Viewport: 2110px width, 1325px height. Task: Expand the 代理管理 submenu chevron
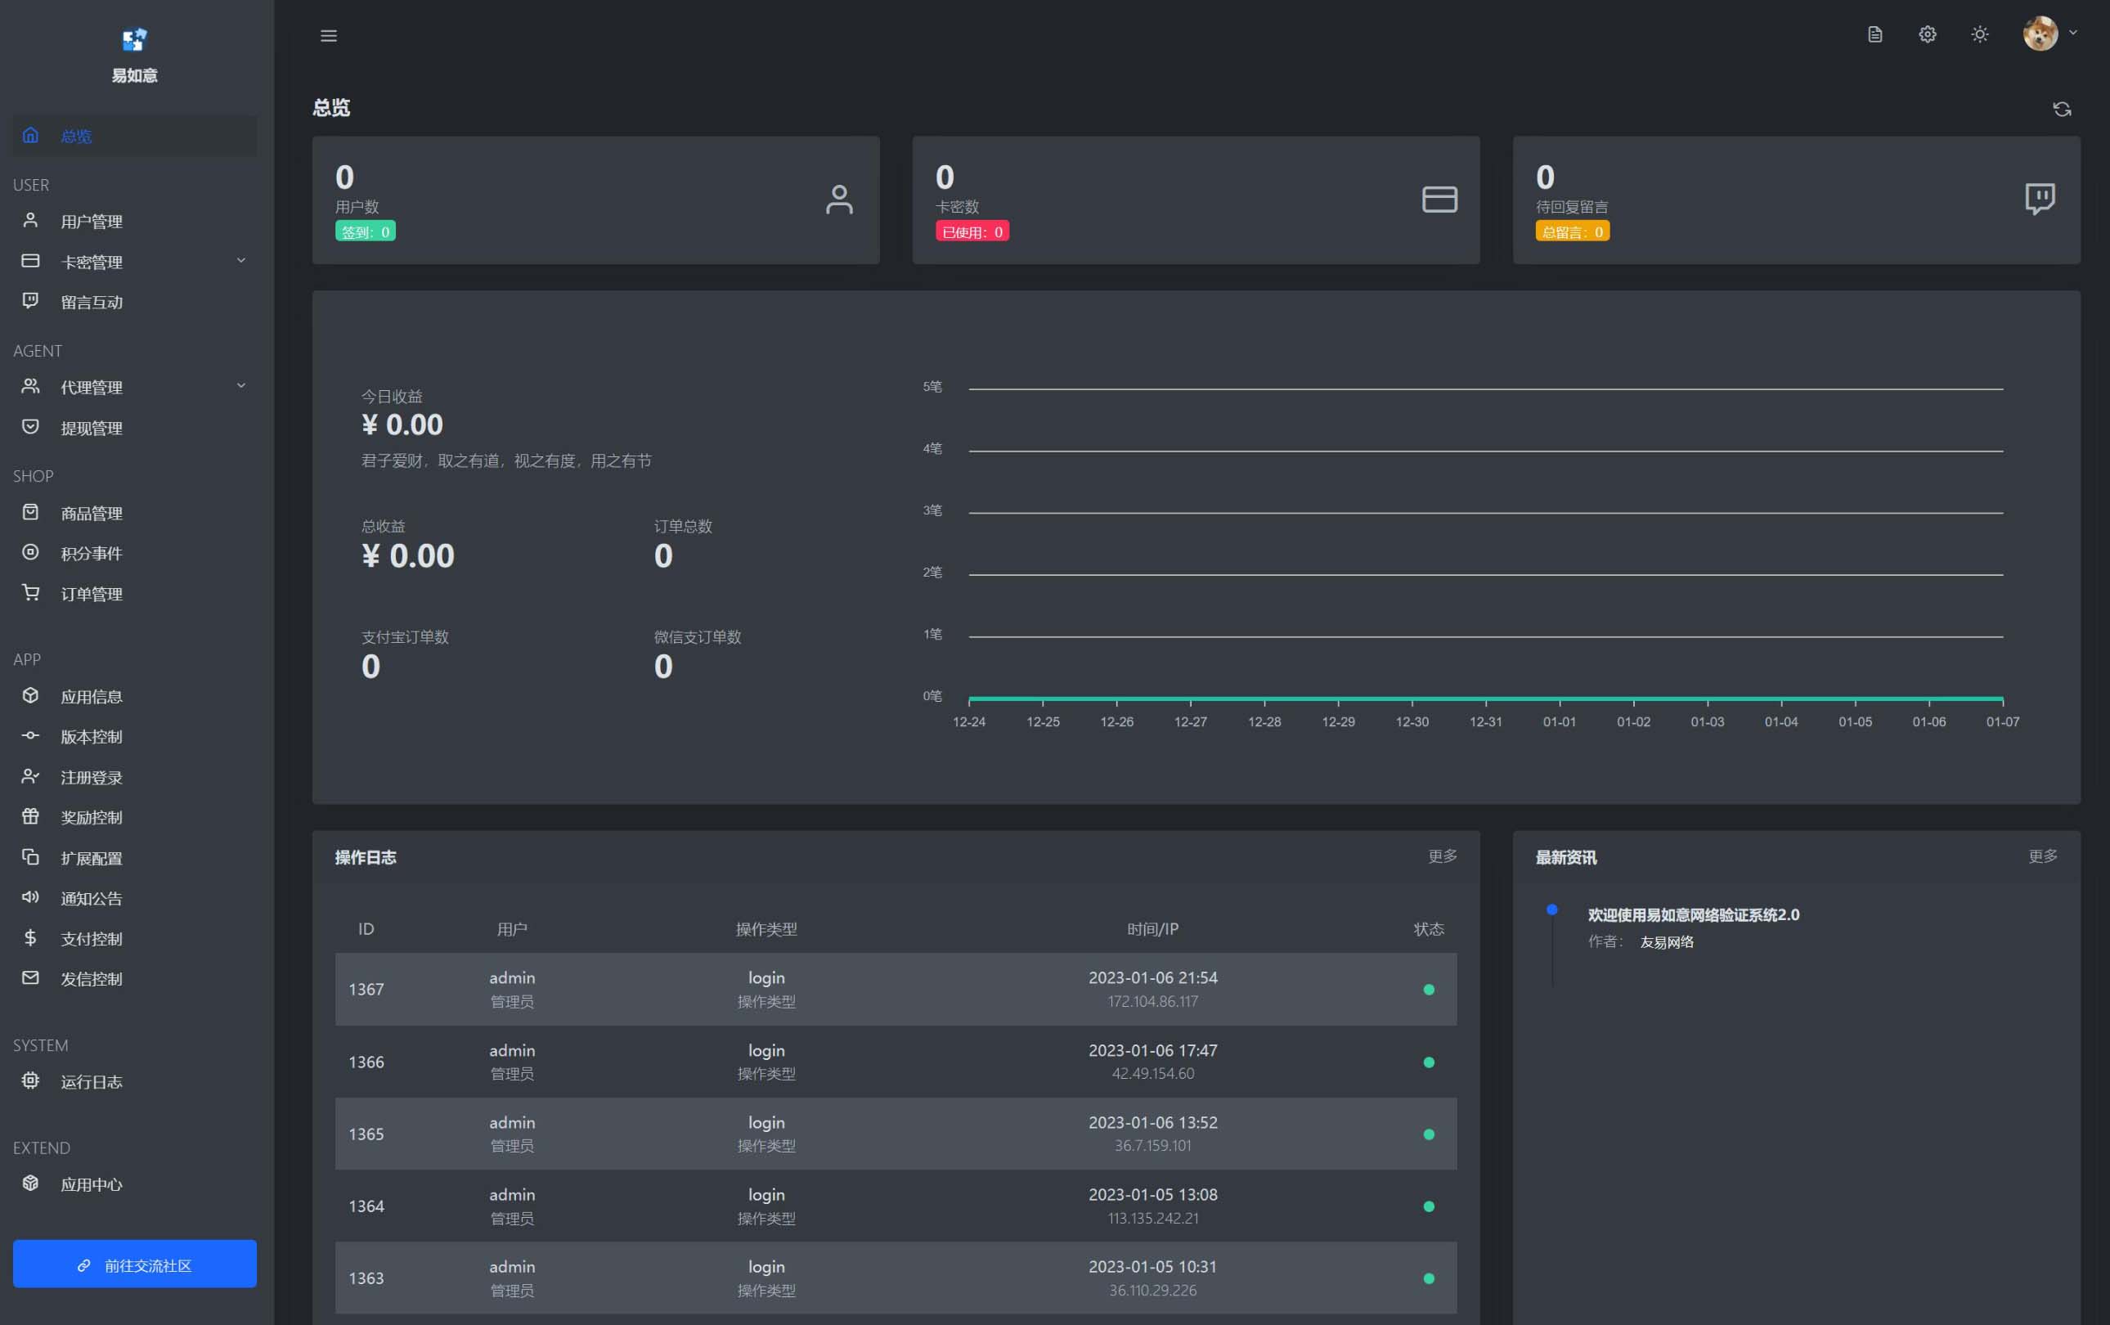(241, 385)
